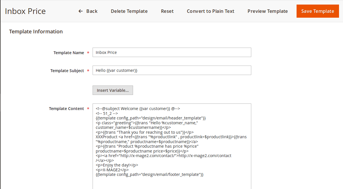
Task: Click the Template Information section heading
Action: [36, 32]
